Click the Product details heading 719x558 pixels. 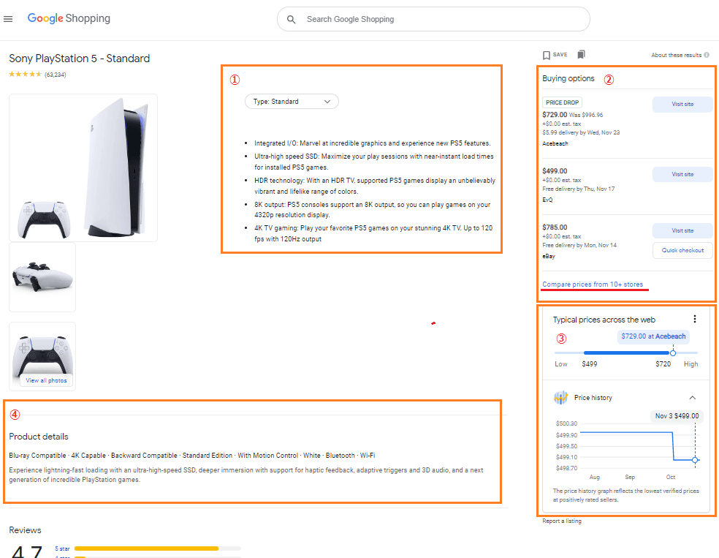39,437
